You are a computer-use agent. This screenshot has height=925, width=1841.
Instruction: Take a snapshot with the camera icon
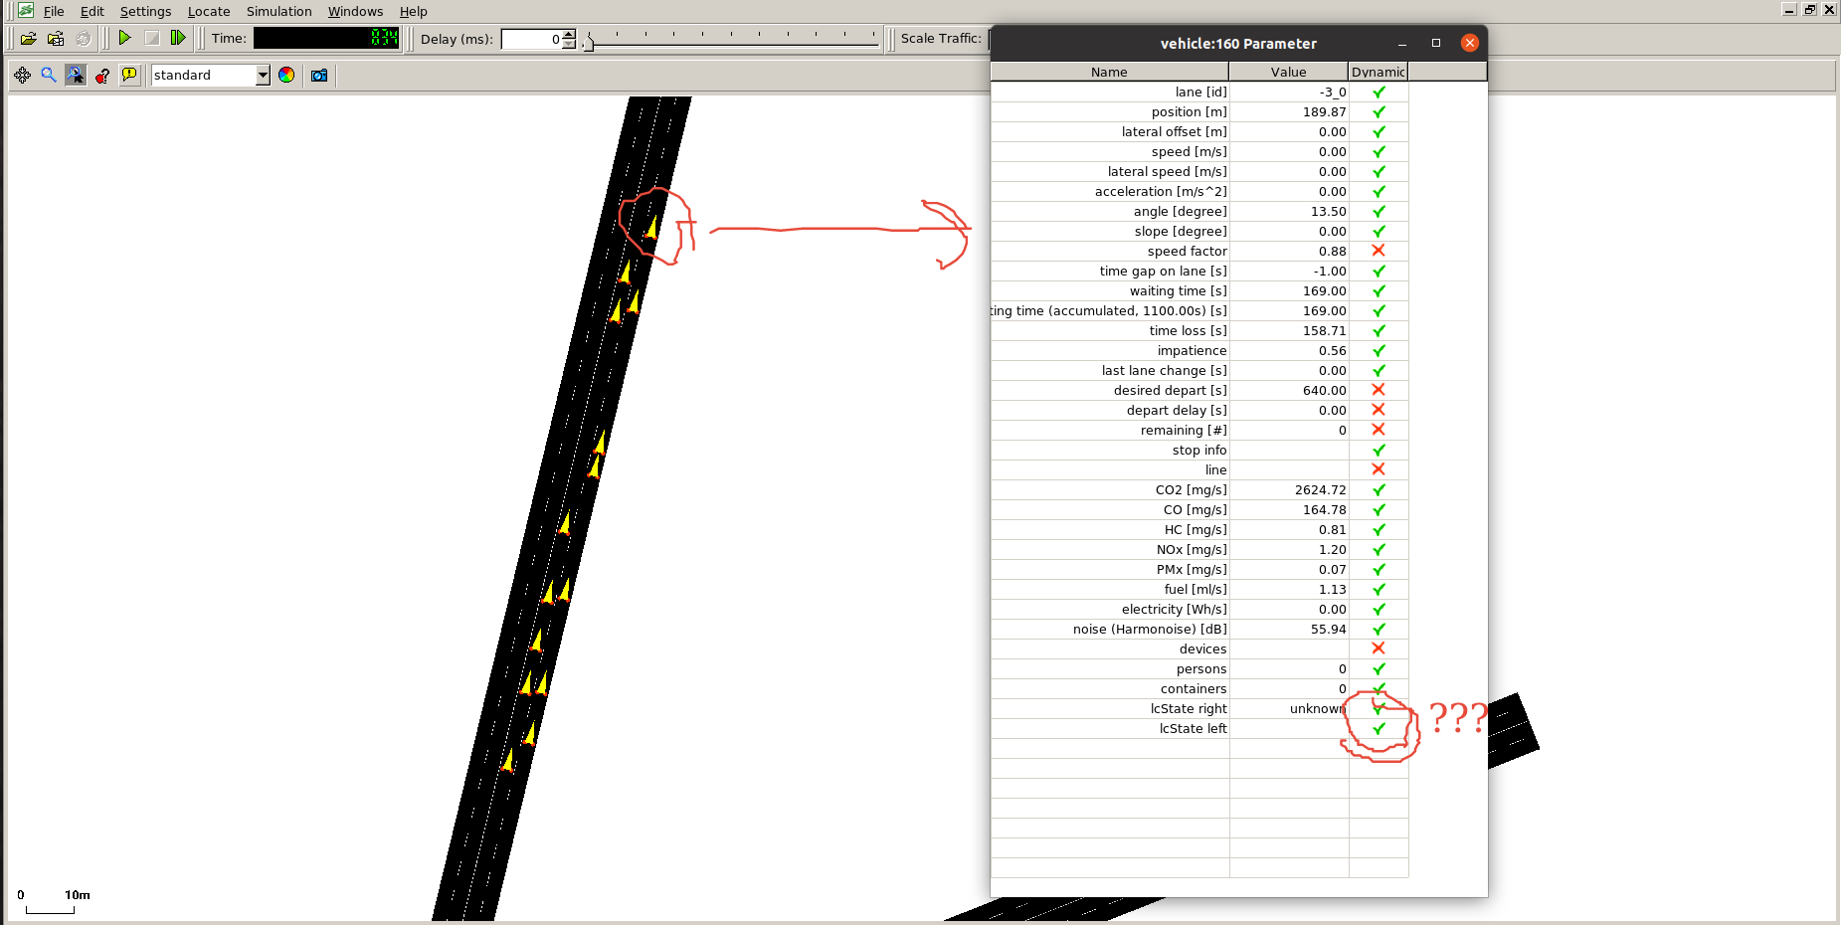(x=319, y=75)
